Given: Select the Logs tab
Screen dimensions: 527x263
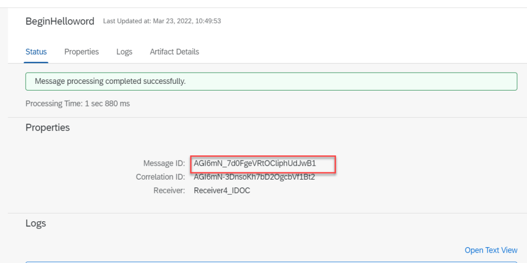Looking at the screenshot, I should click(124, 52).
